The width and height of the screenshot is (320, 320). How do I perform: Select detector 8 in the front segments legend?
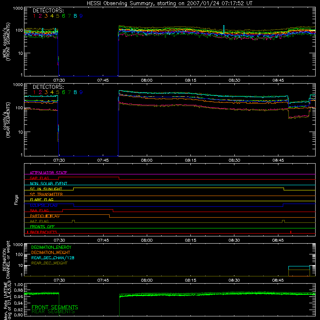point(75,16)
